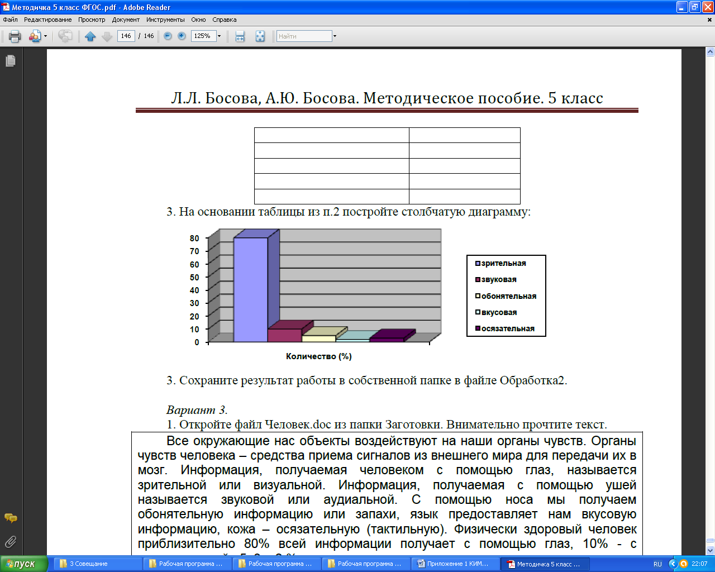Expand the collaborate icon dropdown arrow
Screen dimensions: 715x572
[x=46, y=36]
